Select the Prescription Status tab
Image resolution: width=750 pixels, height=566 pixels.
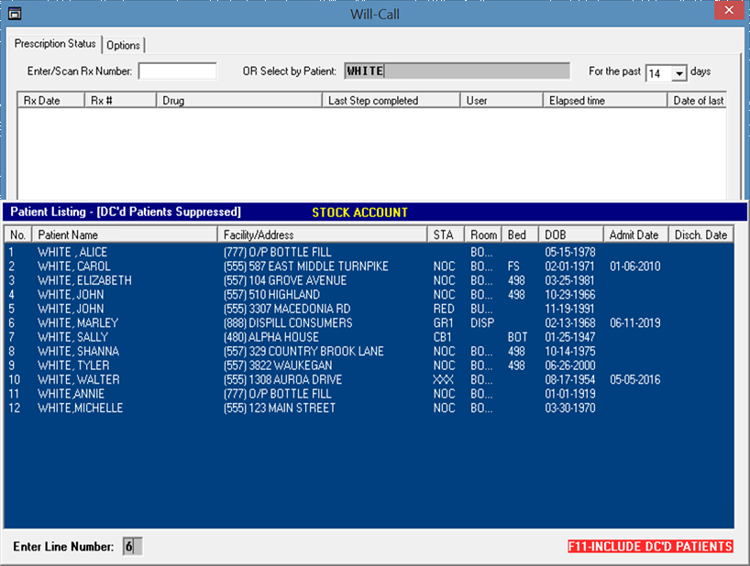coord(55,44)
